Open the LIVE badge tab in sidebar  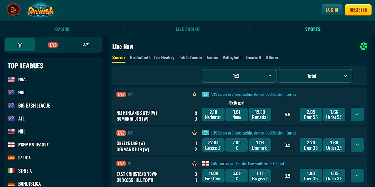53,45
